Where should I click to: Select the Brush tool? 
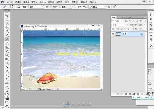7,44
